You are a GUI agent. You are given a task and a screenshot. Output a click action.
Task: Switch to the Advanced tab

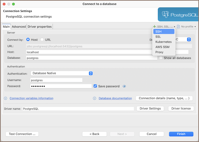(19, 27)
